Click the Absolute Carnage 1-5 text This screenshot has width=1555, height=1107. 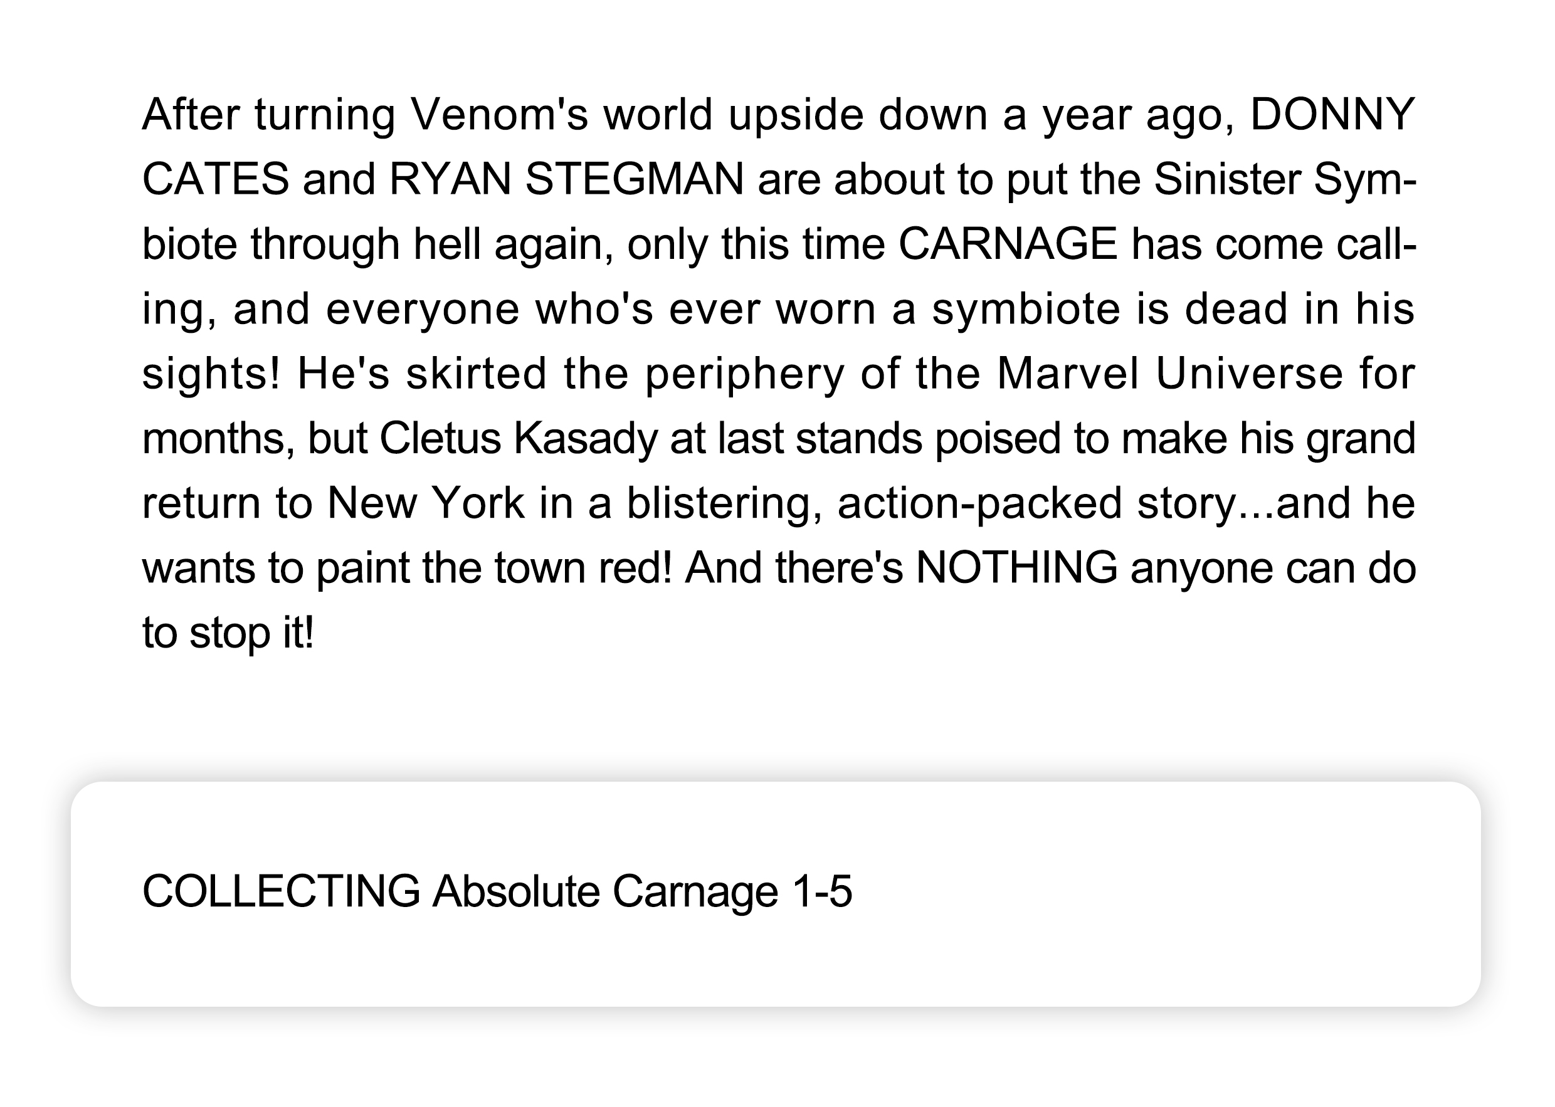pyautogui.click(x=642, y=891)
